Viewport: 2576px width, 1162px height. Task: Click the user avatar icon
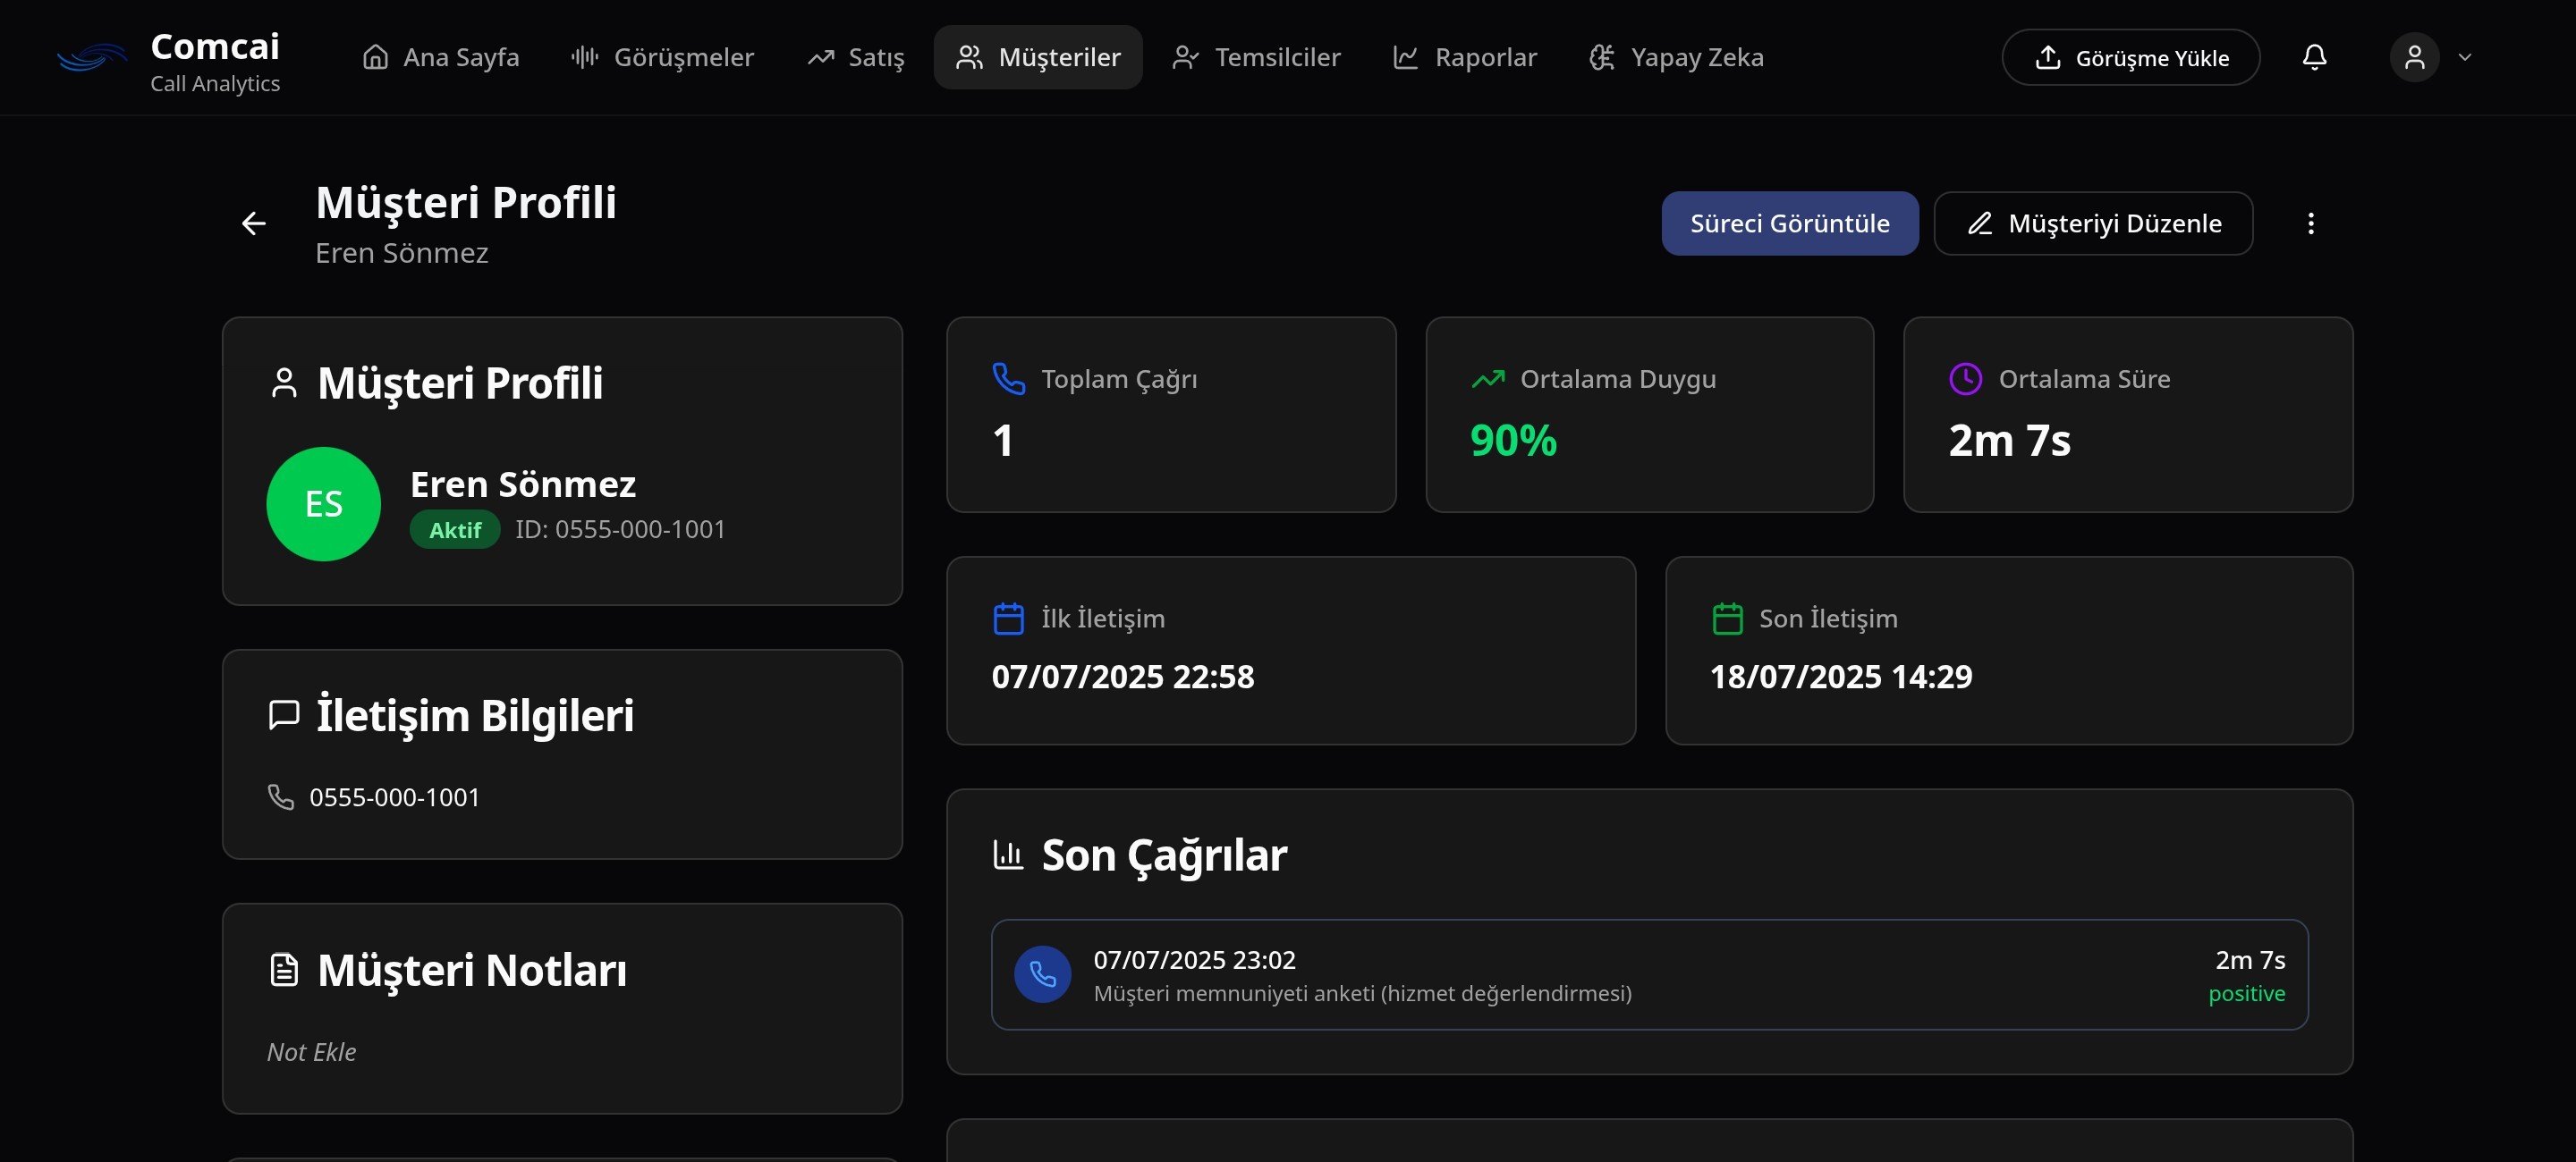coord(2414,58)
